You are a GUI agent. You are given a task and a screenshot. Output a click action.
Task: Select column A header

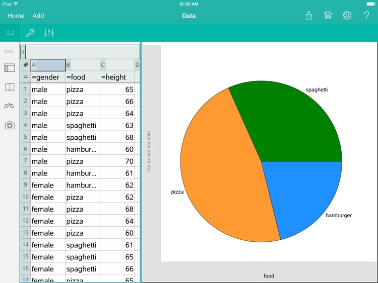48,65
